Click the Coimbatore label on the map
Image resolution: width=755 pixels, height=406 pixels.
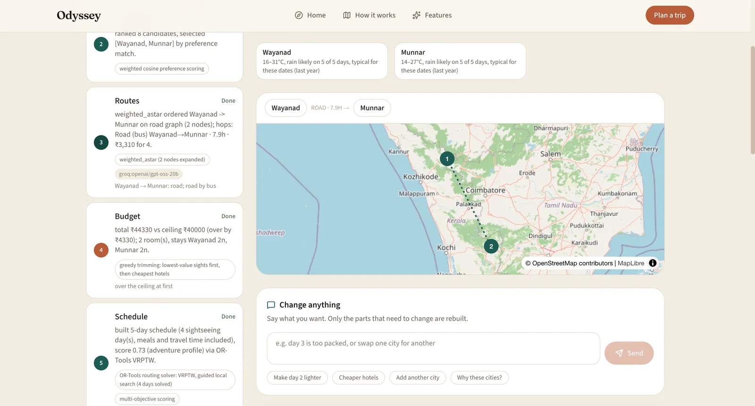coord(486,191)
